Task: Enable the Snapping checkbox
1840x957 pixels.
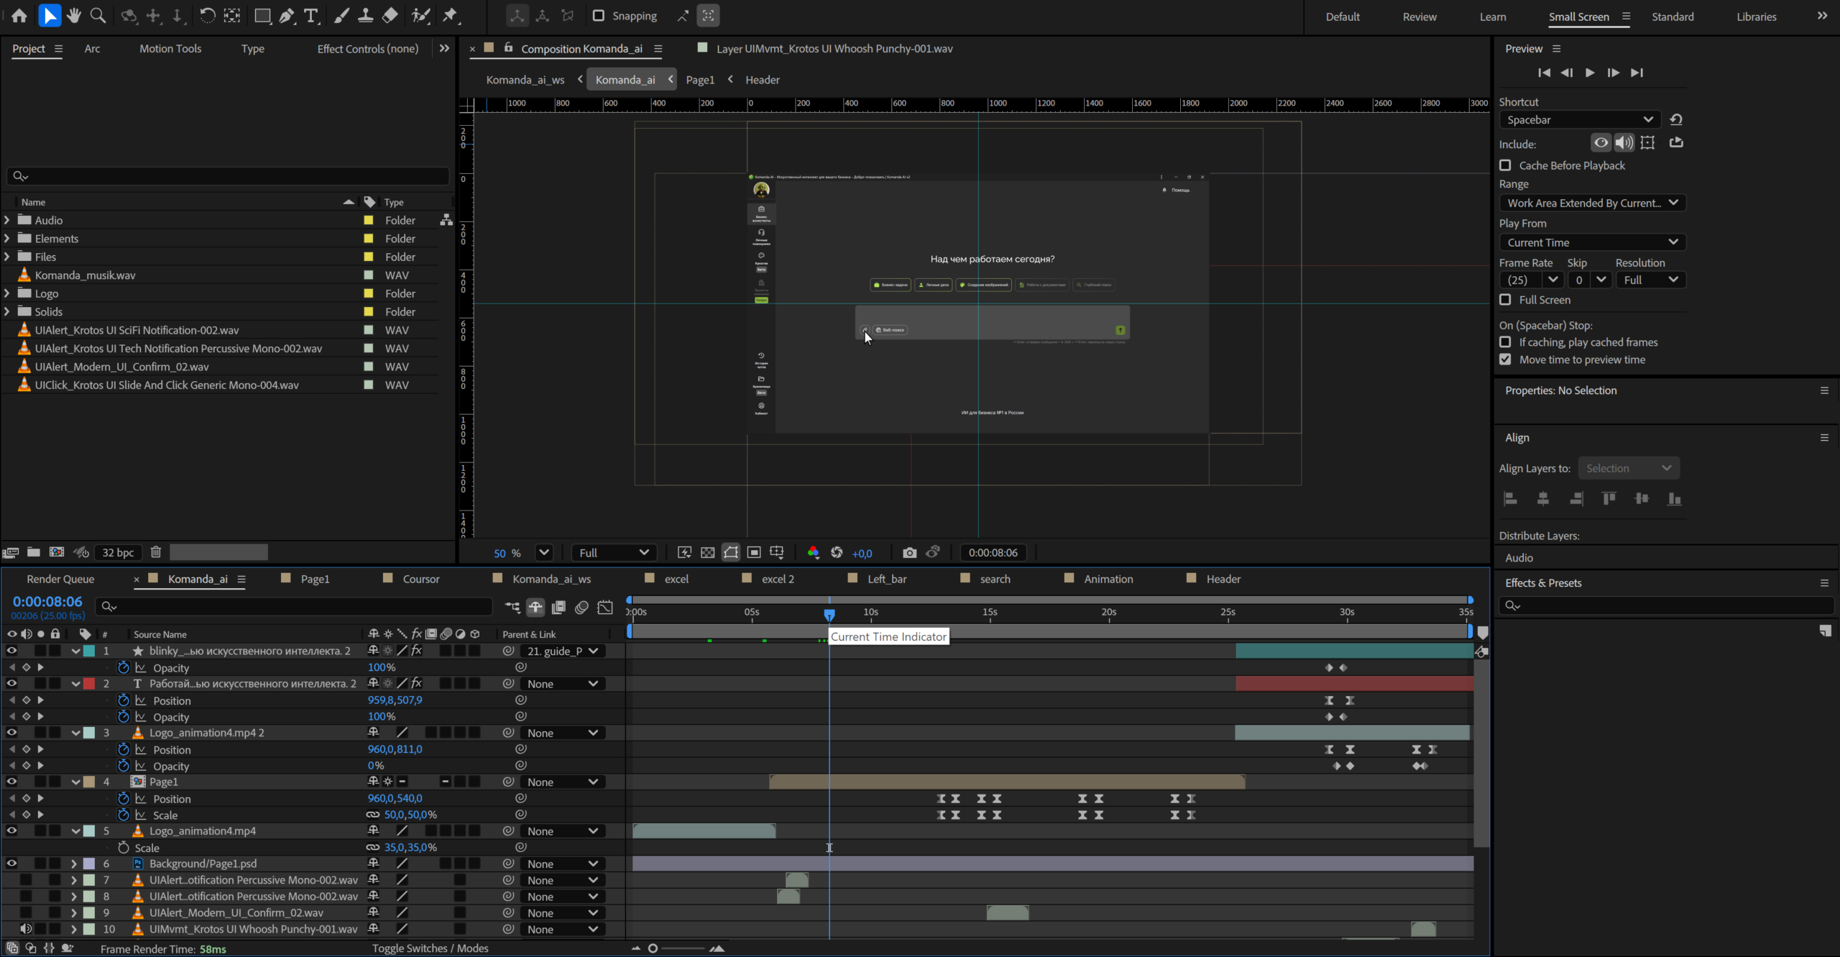Action: pos(599,15)
